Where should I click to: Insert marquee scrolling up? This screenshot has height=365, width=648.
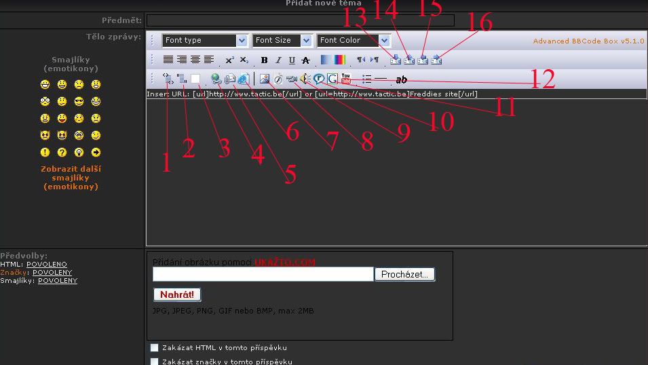[409, 60]
